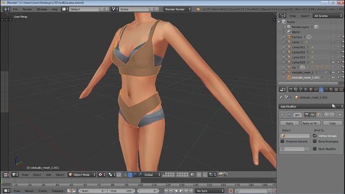Image resolution: width=345 pixels, height=194 pixels.
Task: Open the Object Mode dropdown
Action: [81, 175]
